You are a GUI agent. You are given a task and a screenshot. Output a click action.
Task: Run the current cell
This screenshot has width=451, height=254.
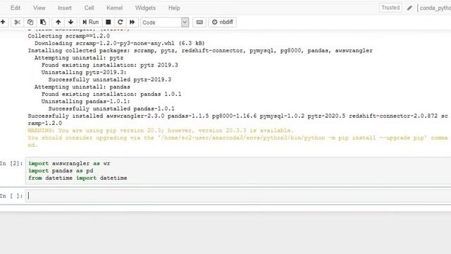[91, 22]
